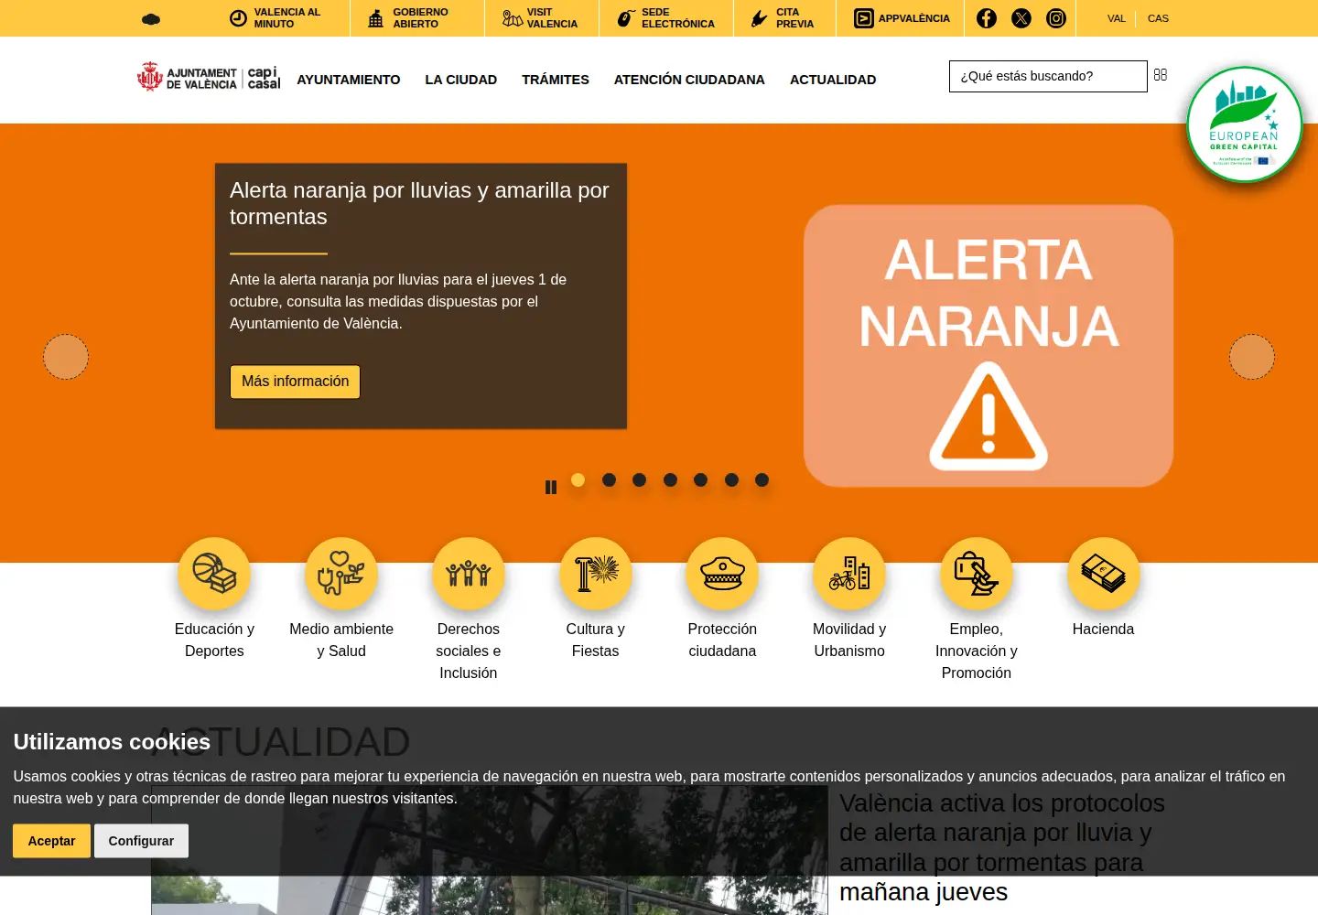
Task: Open Cultura y Fiestas category
Action: pos(596,599)
